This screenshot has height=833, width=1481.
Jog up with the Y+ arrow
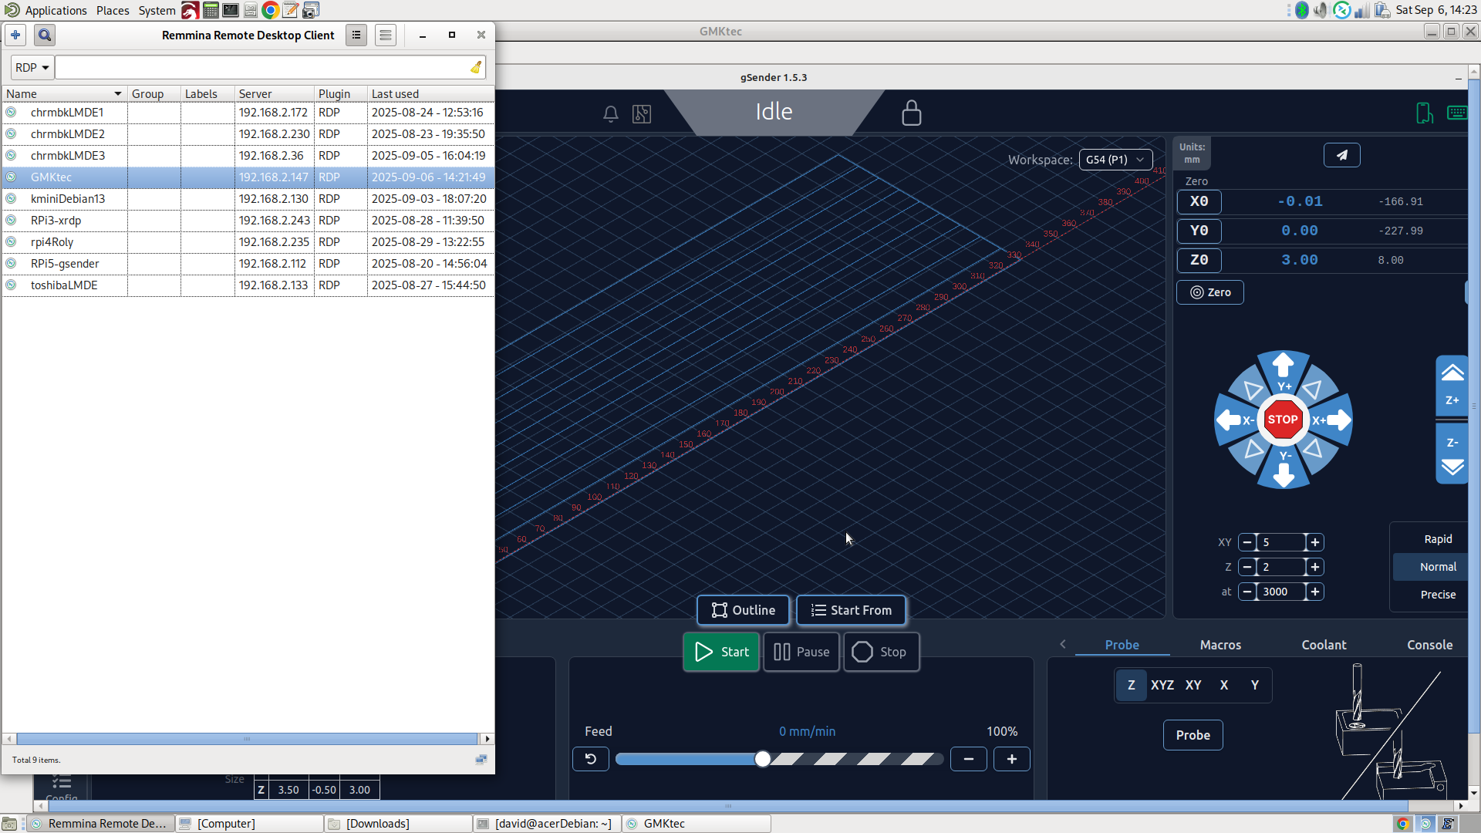1283,368
